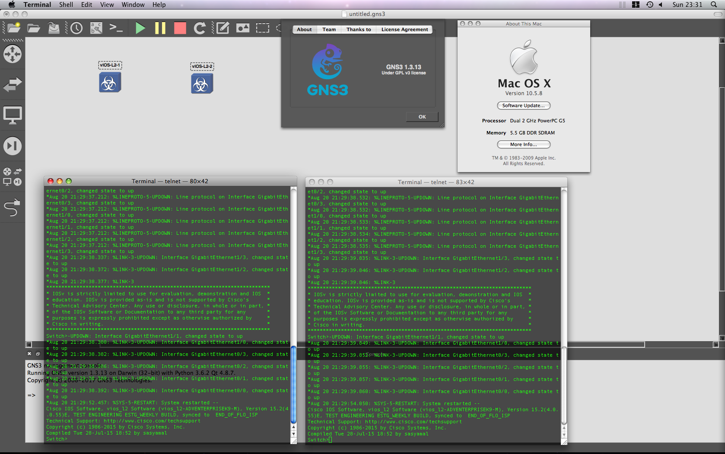Open View menu
This screenshot has width=725, height=454.
pos(107,4)
